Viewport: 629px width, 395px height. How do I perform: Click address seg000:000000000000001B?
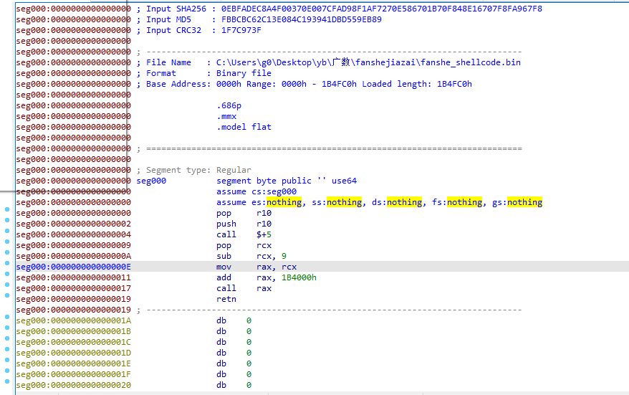[x=73, y=332]
